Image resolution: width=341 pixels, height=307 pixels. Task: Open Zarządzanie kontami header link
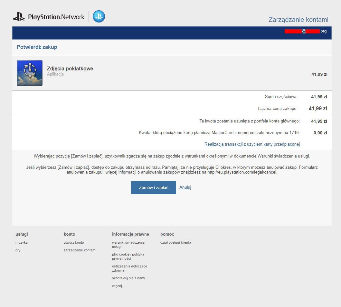298,20
